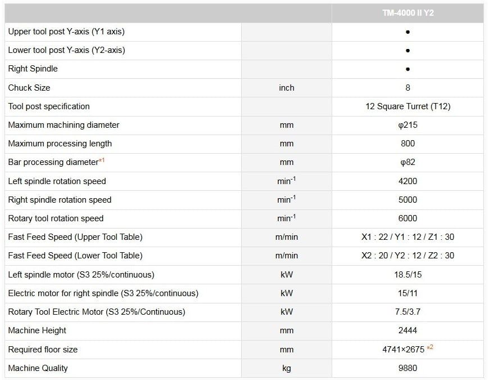Click the Electric motor for right spindle label

coord(103,293)
